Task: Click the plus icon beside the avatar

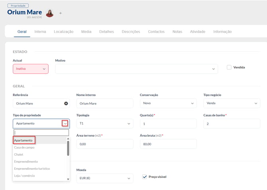Action: [x=61, y=13]
